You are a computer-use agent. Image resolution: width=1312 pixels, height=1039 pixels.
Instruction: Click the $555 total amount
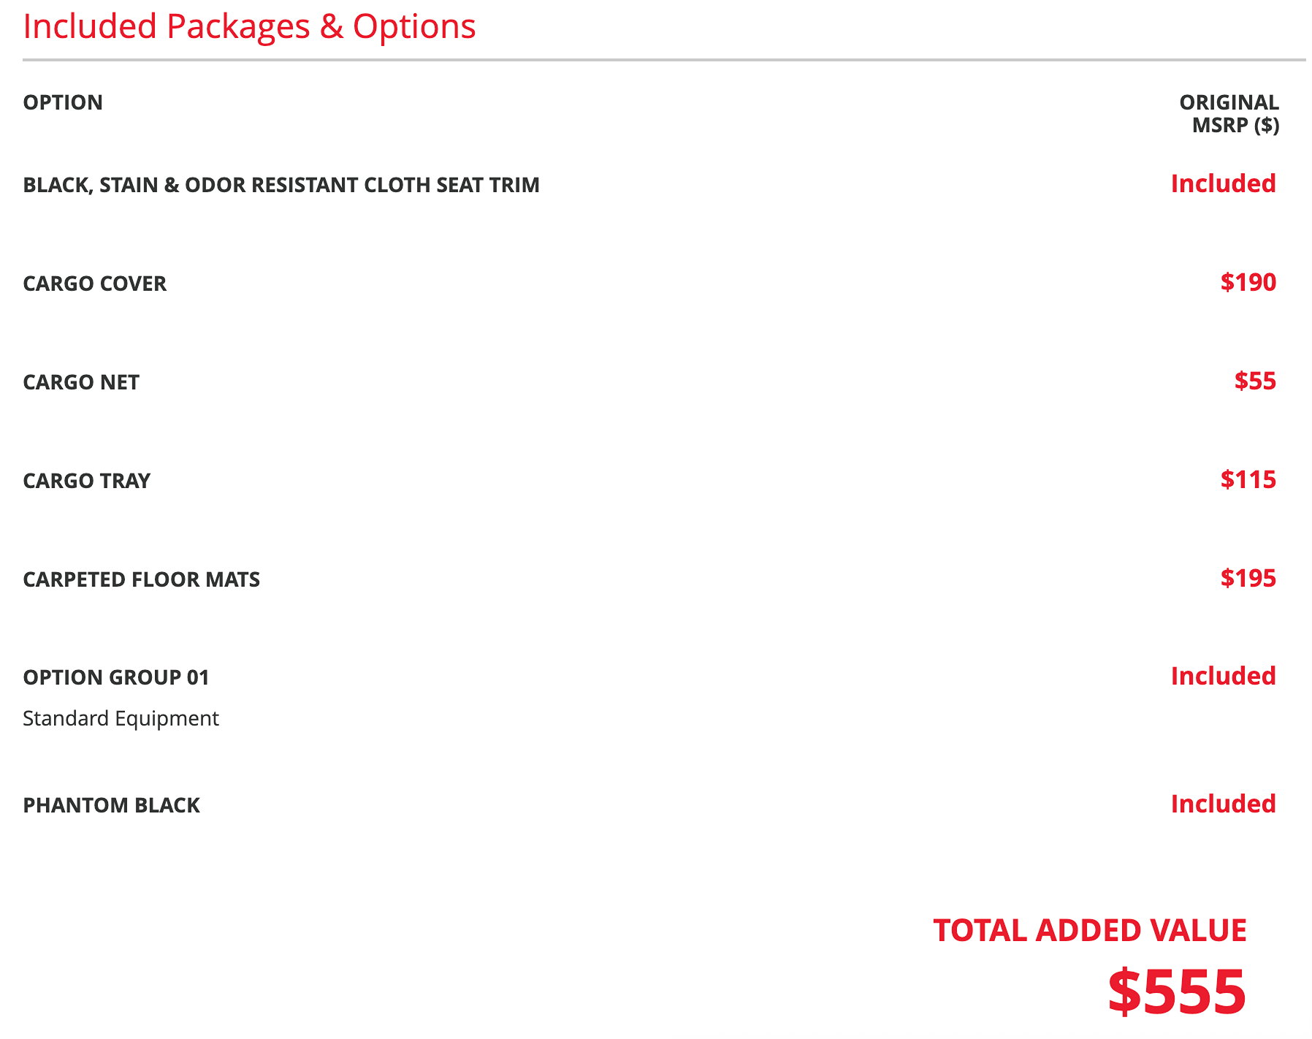pyautogui.click(x=1177, y=992)
